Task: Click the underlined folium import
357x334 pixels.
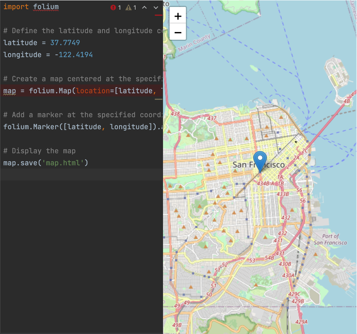Action: coord(46,7)
